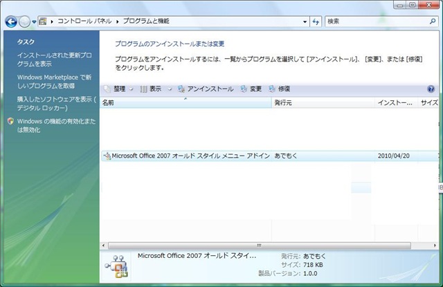This screenshot has width=443, height=287.
Task: Click the truncated program title in details pane
Action: (x=197, y=256)
